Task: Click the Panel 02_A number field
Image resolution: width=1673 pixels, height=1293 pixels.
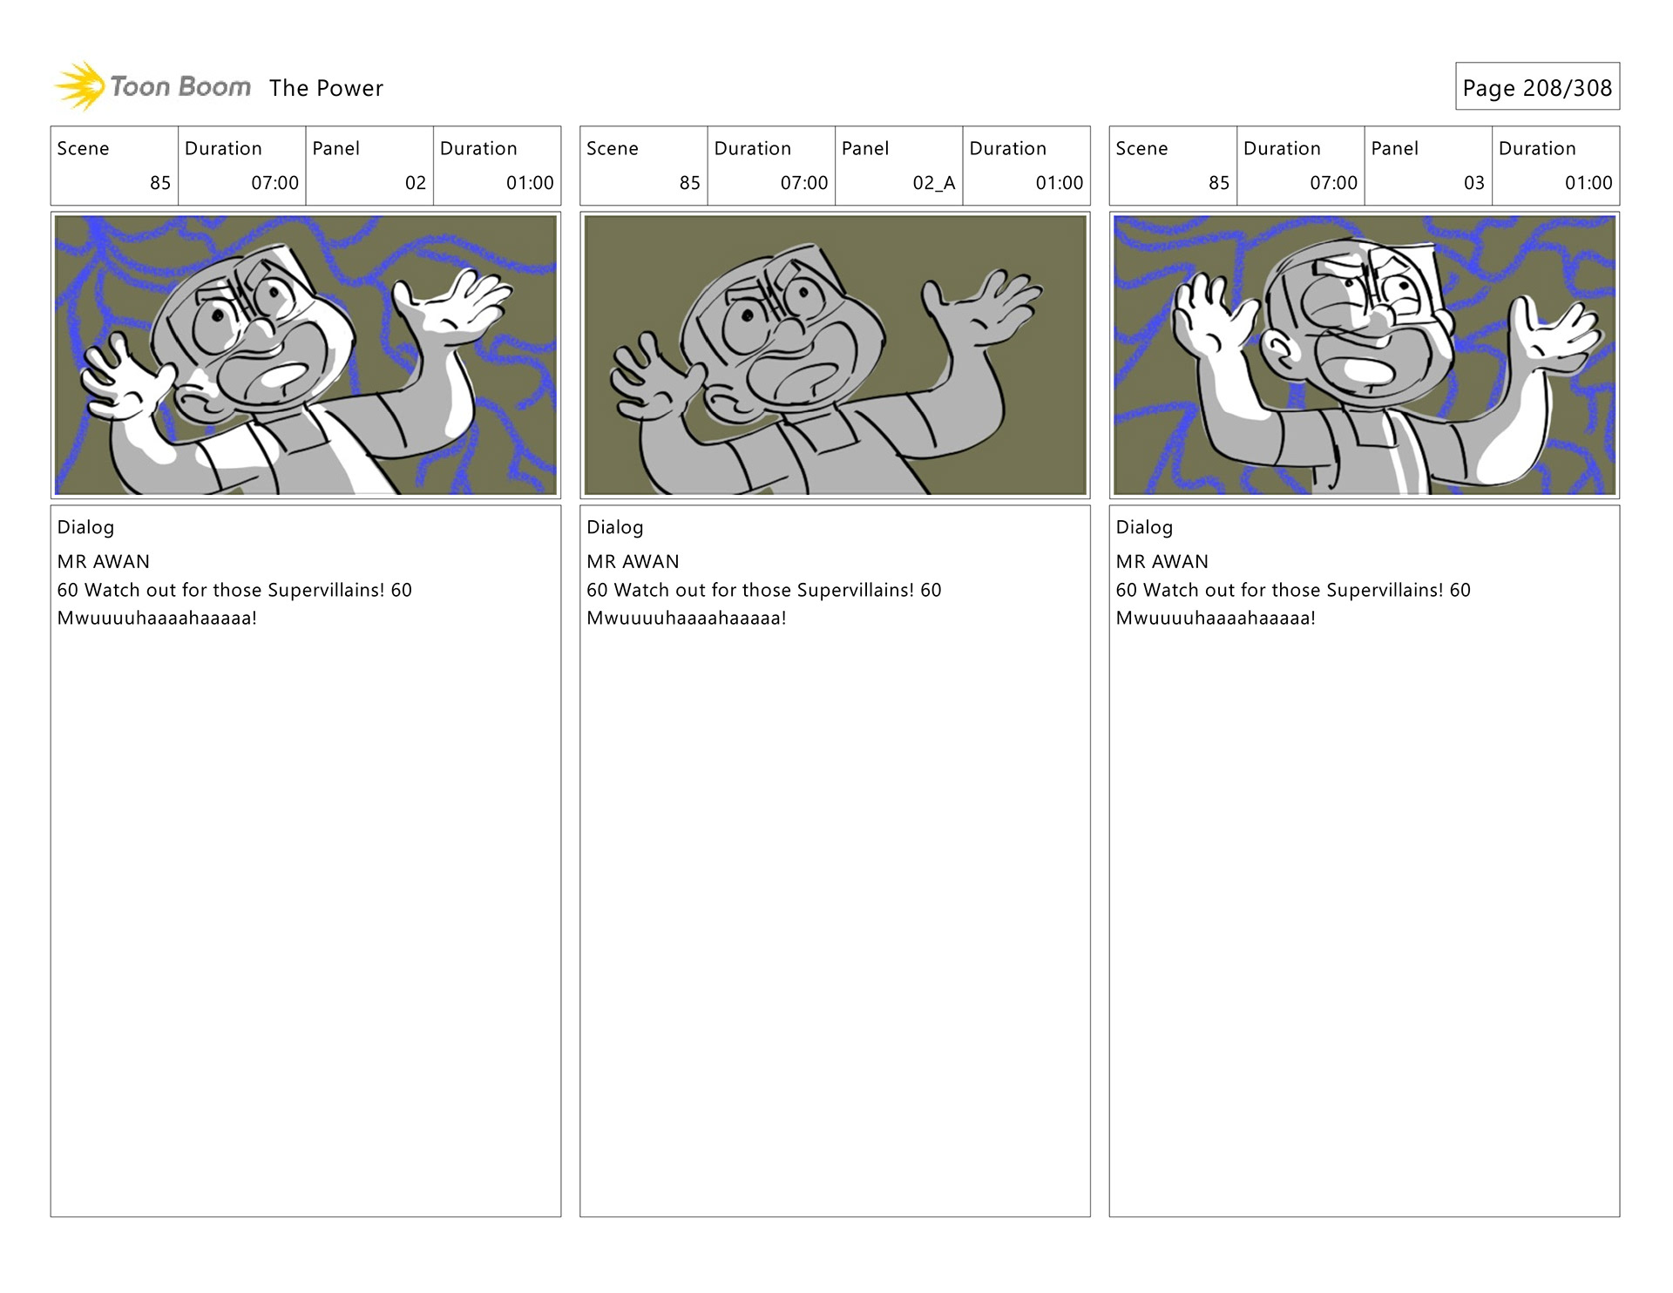Action: tap(899, 166)
